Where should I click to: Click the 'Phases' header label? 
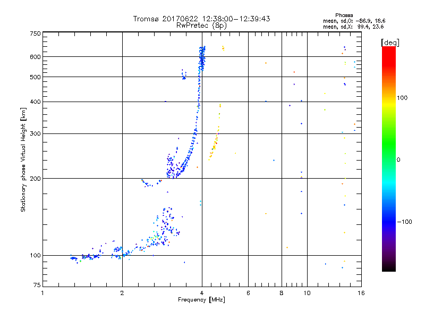[x=344, y=15]
